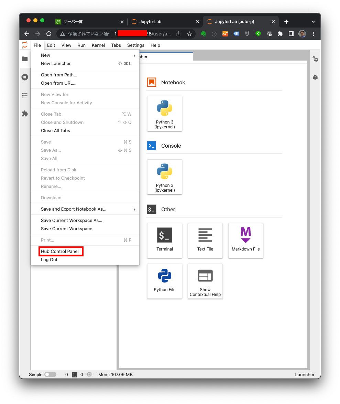The width and height of the screenshot is (340, 404).
Task: Expand Save and Export Notebook As submenu
Action: click(85, 209)
